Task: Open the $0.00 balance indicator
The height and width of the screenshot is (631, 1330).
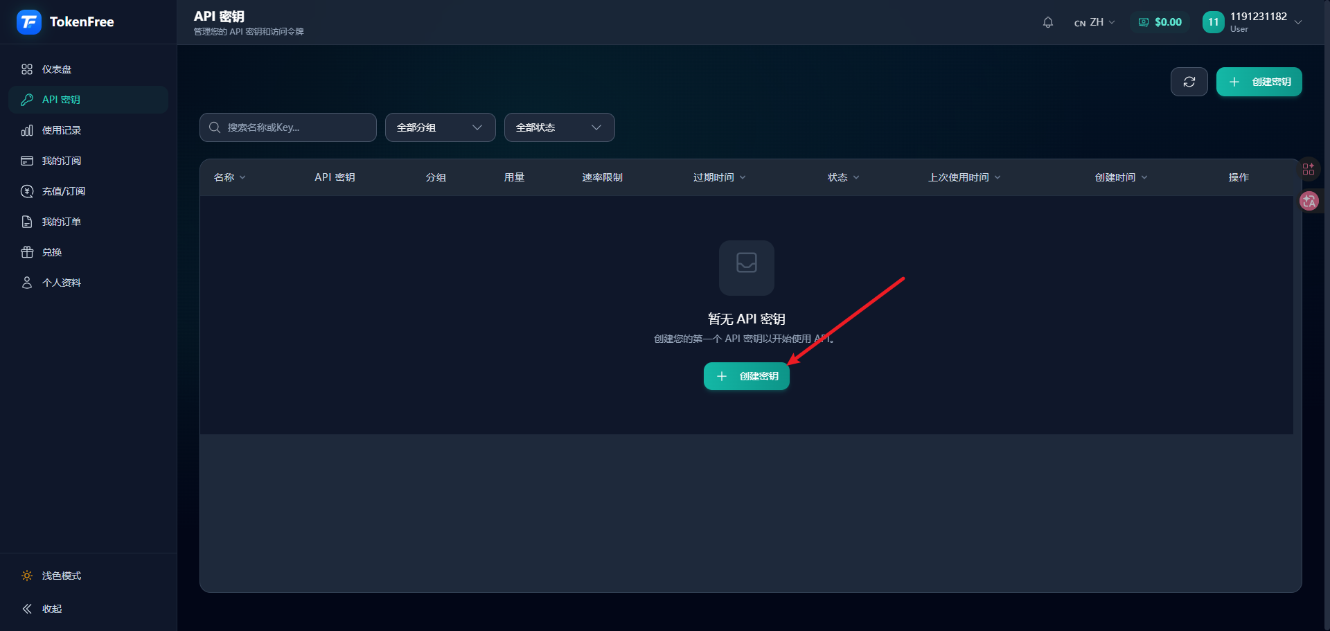Action: click(x=1160, y=22)
